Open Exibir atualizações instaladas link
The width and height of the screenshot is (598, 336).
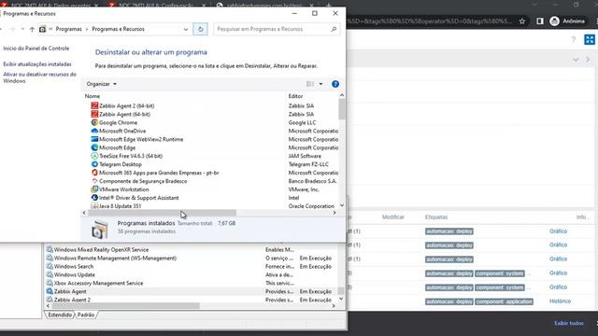pos(37,64)
